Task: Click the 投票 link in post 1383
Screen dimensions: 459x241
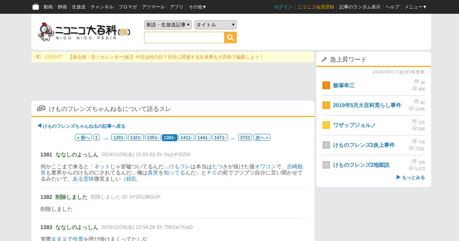Action: [78, 239]
